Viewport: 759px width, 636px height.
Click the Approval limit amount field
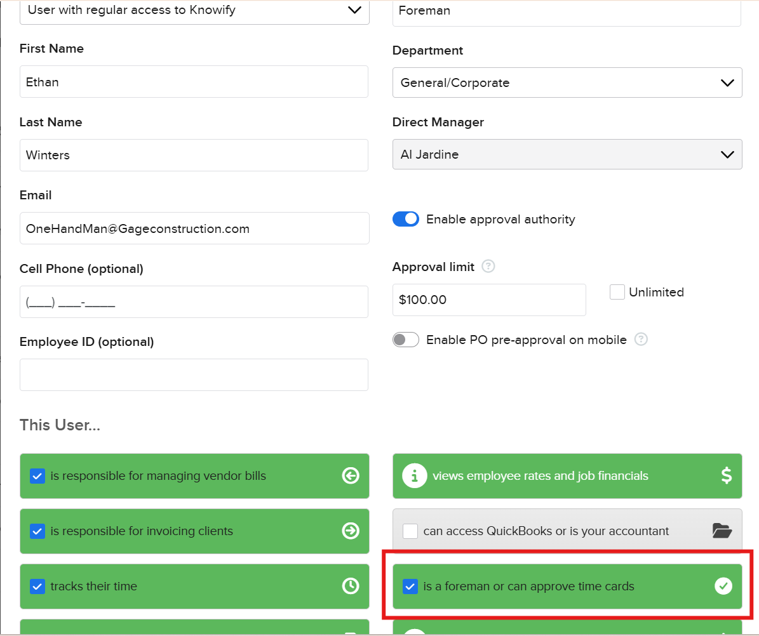488,300
